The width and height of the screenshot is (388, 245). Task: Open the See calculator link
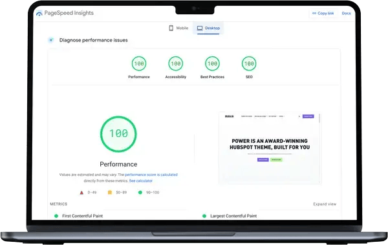(140, 180)
